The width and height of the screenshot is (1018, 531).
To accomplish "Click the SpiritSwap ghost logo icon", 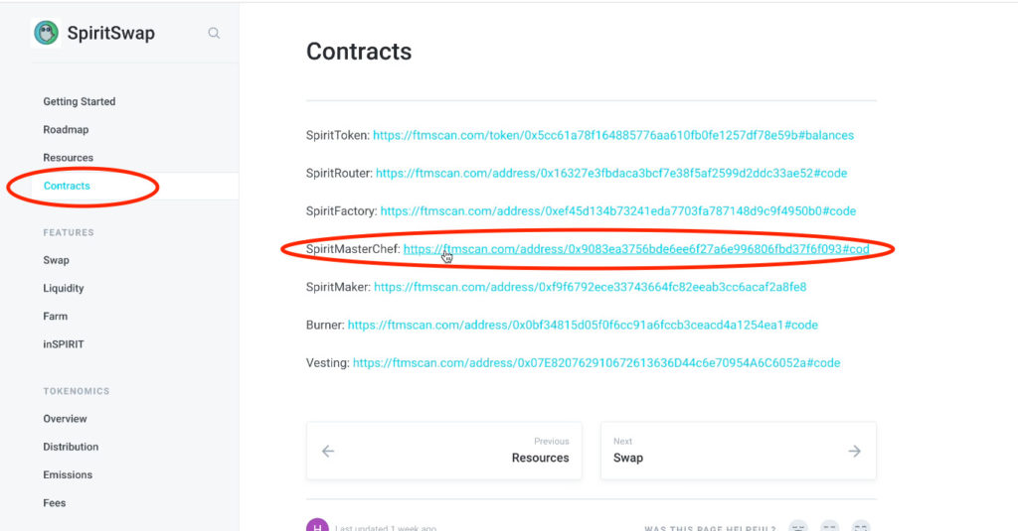I will 46,33.
